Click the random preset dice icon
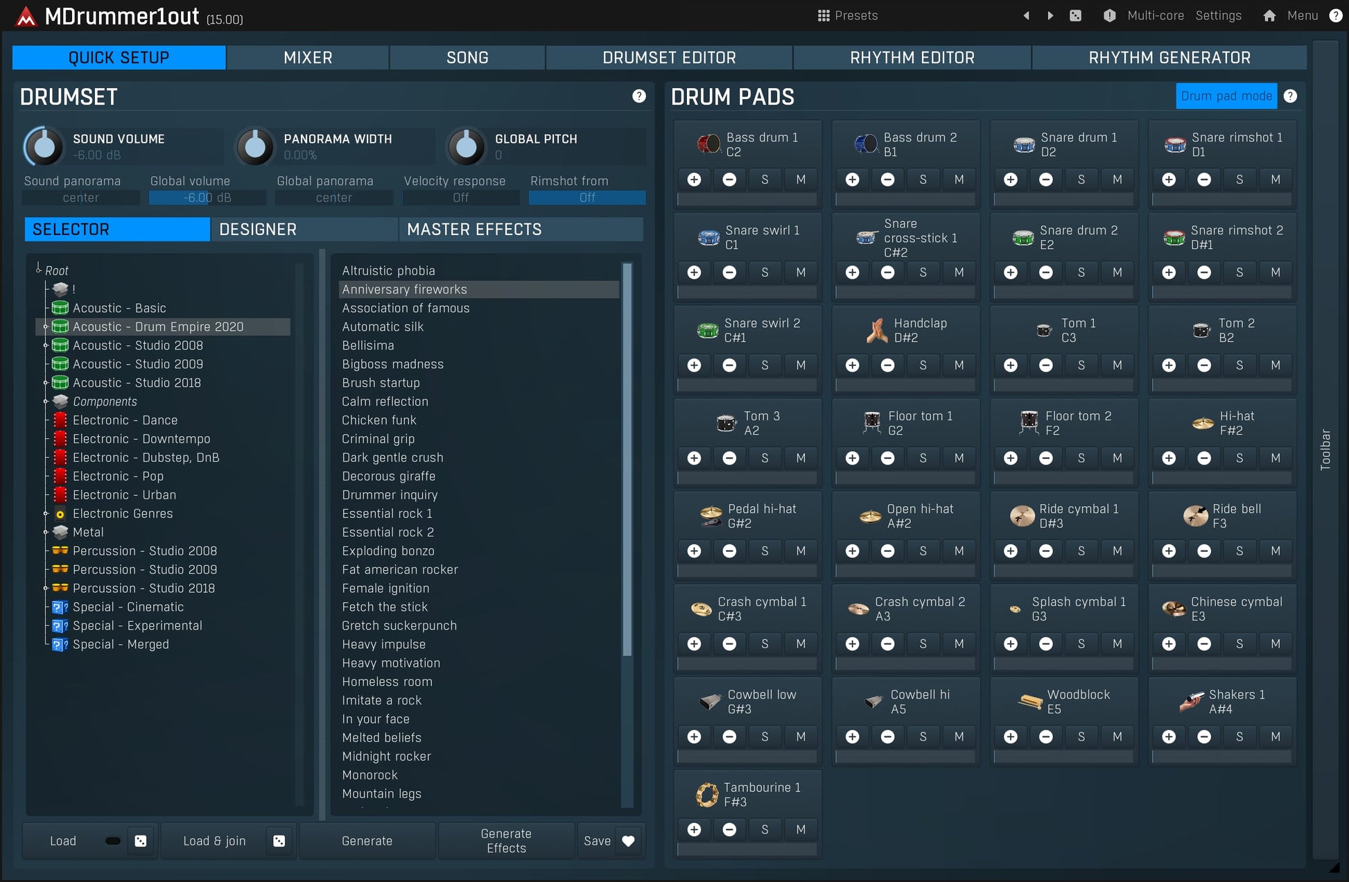 coord(1075,15)
